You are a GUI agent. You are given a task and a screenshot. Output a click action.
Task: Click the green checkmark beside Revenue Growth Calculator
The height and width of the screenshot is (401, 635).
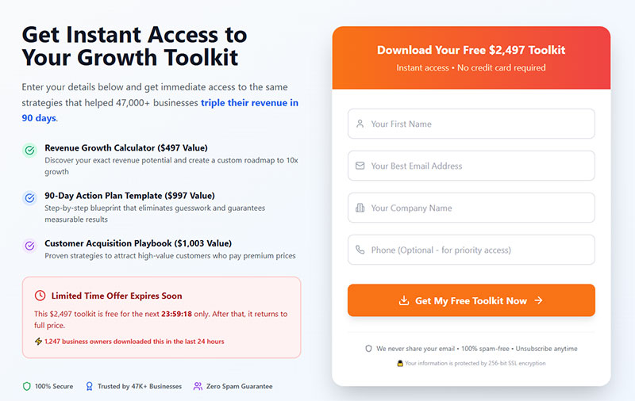(29, 151)
